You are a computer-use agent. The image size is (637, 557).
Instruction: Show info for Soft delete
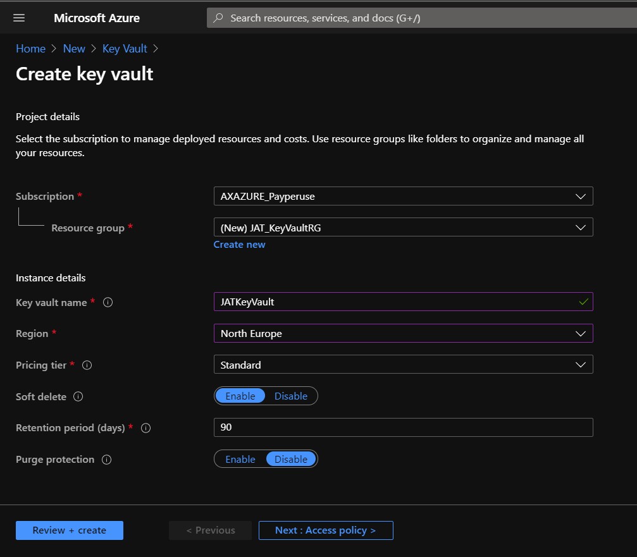[x=78, y=396]
